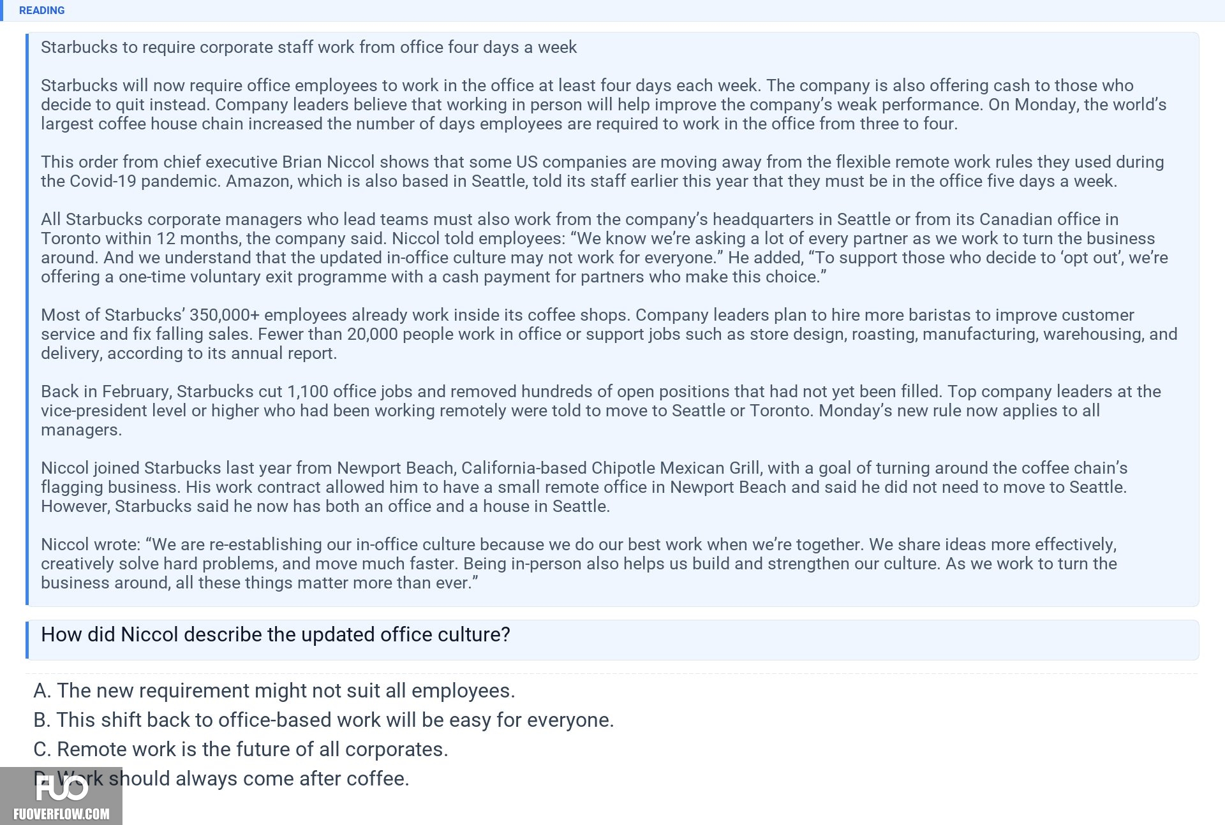Choose answer A about requirement not suiting all
Viewport: 1225px width, 825px height.
coord(274,690)
